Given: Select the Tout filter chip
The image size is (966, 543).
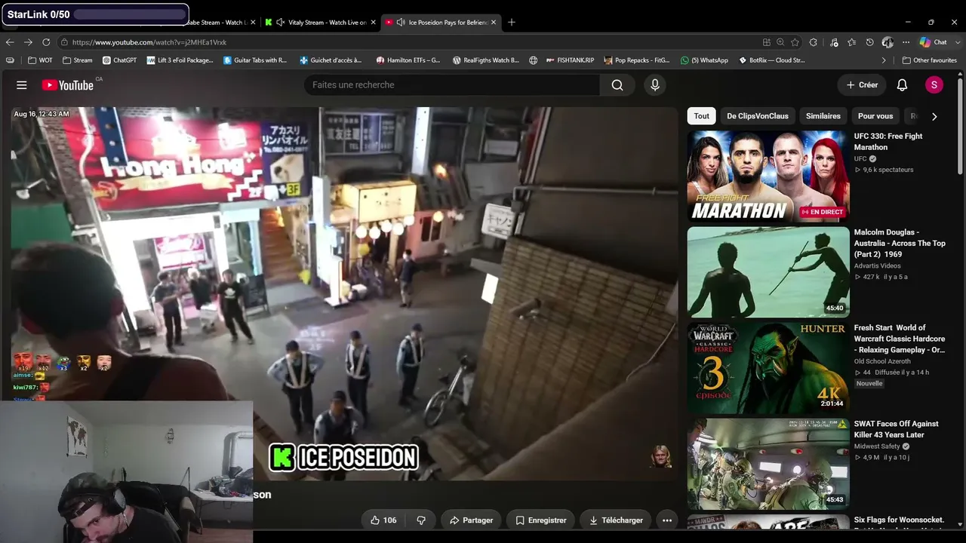Looking at the screenshot, I should 702,116.
